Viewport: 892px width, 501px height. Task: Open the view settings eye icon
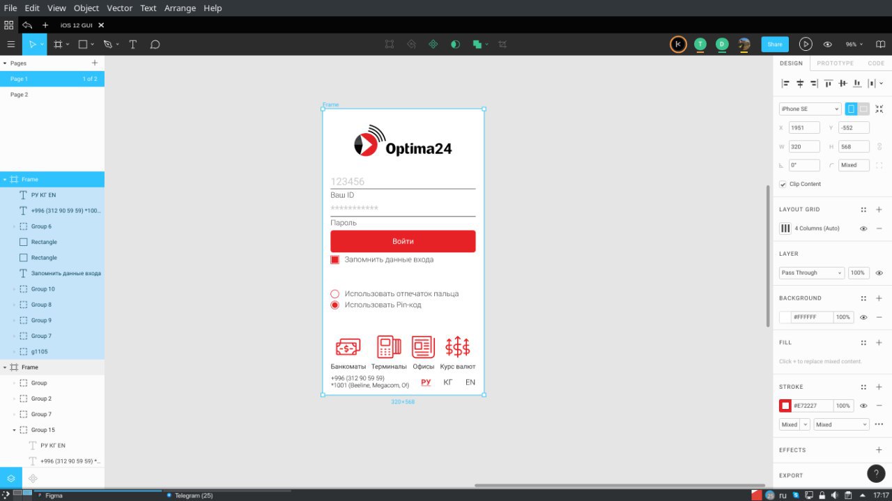click(x=828, y=44)
